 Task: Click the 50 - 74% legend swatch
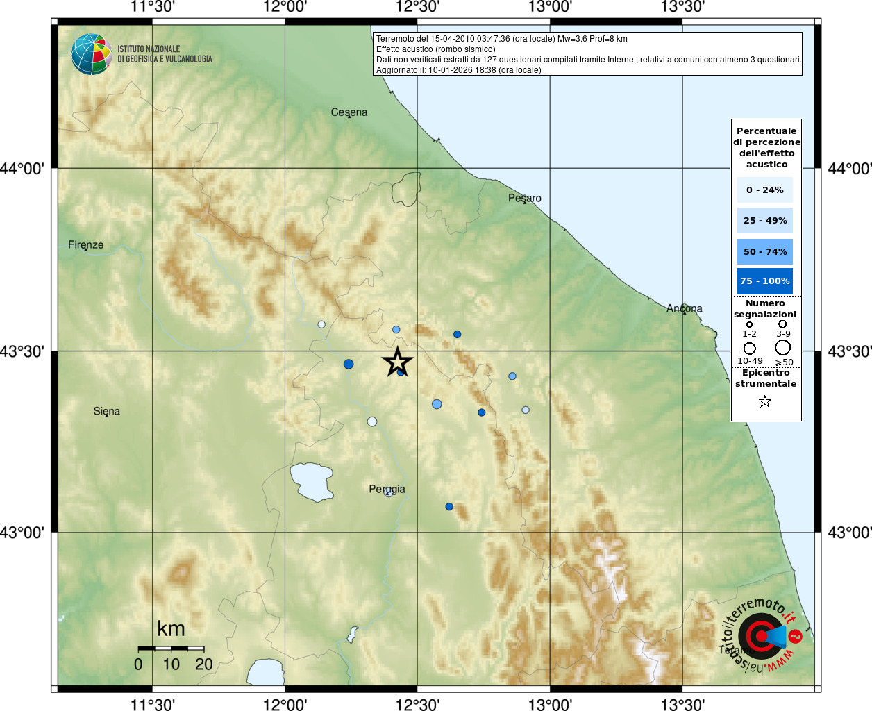(x=765, y=251)
